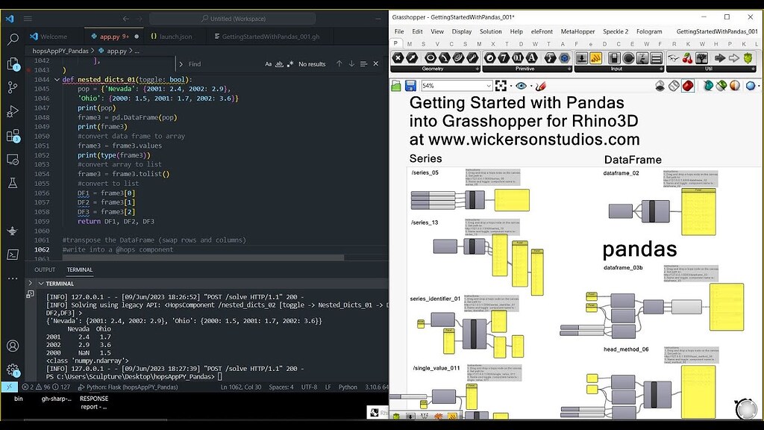
Task: Click Python 3.10.6 interpreter in the status bar
Action: [x=377, y=387]
